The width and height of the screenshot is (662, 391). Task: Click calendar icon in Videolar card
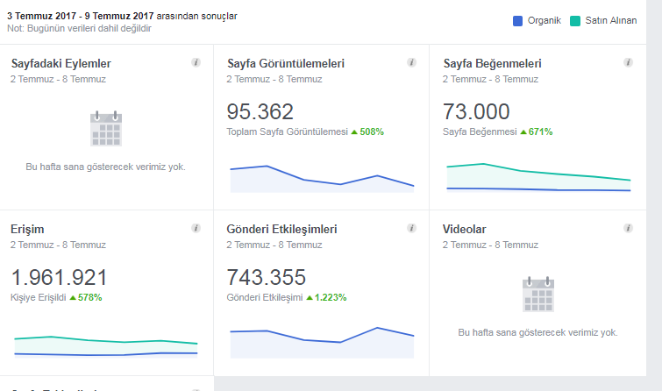tap(538, 295)
